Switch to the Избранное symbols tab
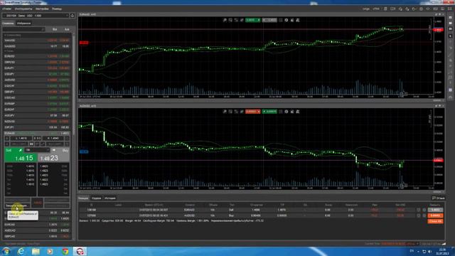This screenshot has width=455, height=256. point(23,23)
